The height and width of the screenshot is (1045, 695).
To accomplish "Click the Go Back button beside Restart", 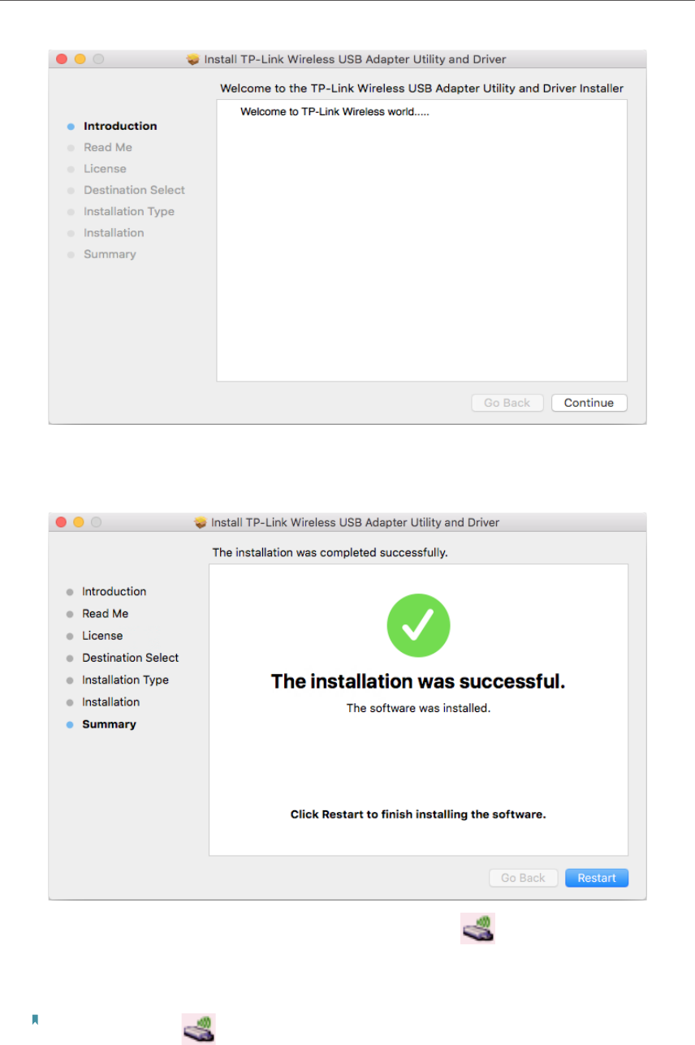I will [523, 878].
